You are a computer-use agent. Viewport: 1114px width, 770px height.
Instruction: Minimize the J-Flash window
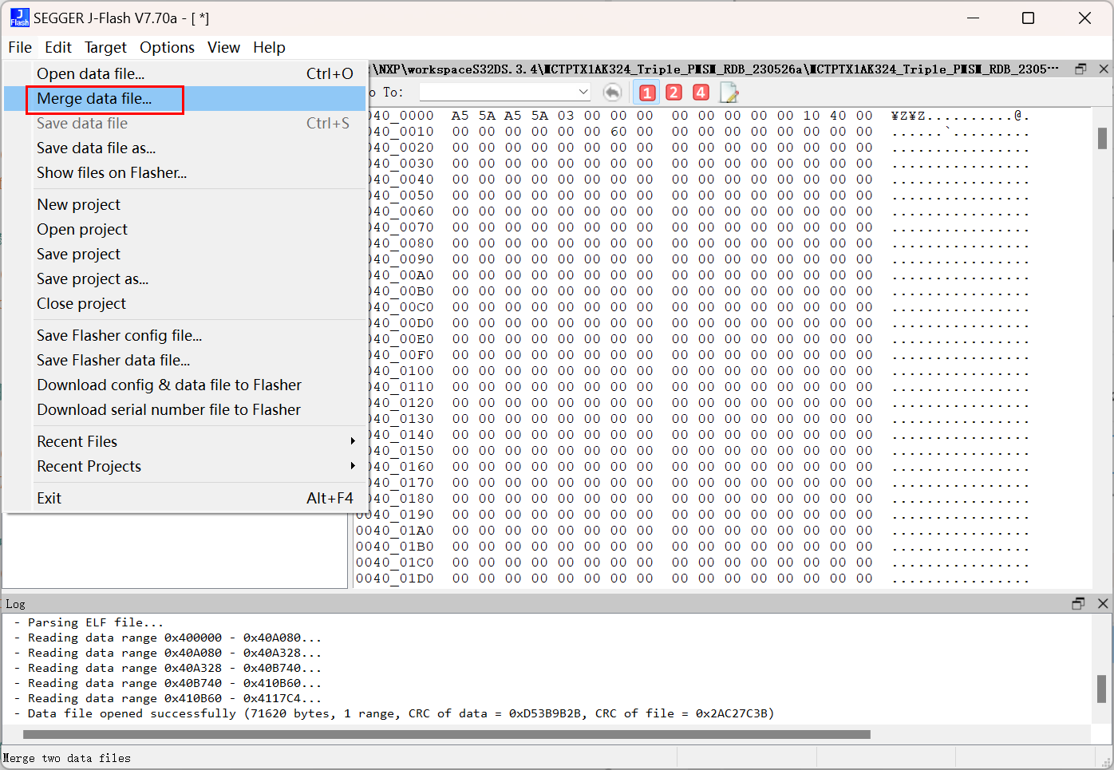coord(974,18)
